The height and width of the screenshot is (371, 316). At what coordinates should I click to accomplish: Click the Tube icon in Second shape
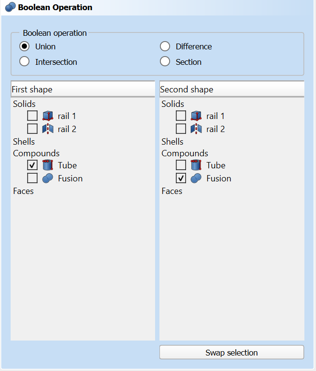pyautogui.click(x=196, y=165)
